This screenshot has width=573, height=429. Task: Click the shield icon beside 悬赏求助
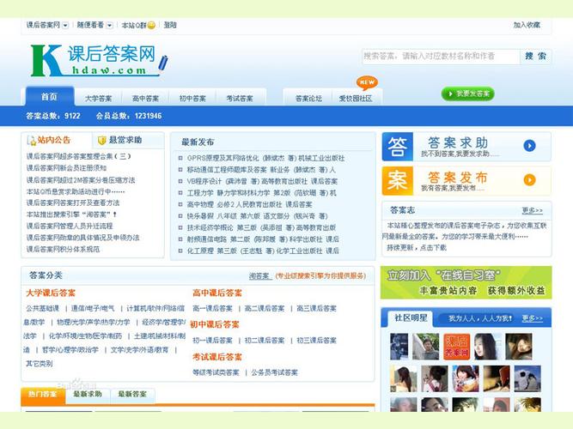pyautogui.click(x=101, y=140)
